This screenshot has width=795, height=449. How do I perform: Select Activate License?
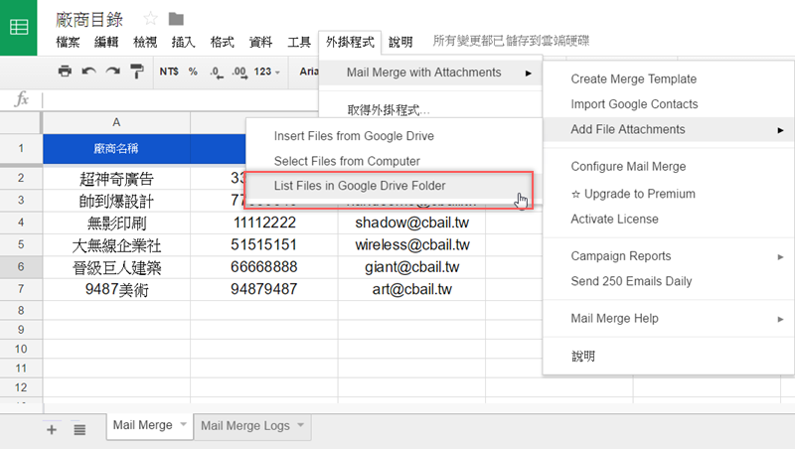(669, 220)
